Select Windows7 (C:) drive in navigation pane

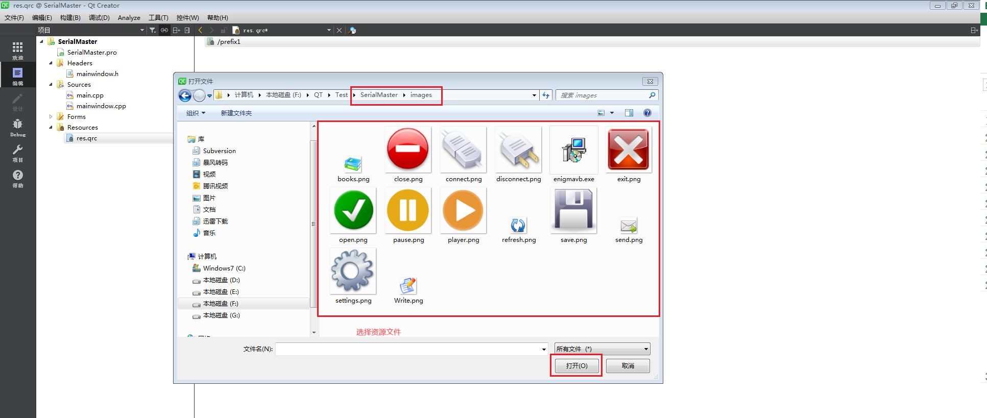(x=224, y=268)
